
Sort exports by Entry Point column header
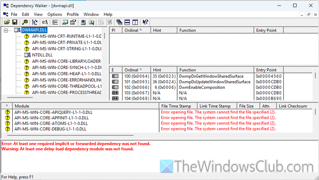(x=268, y=70)
